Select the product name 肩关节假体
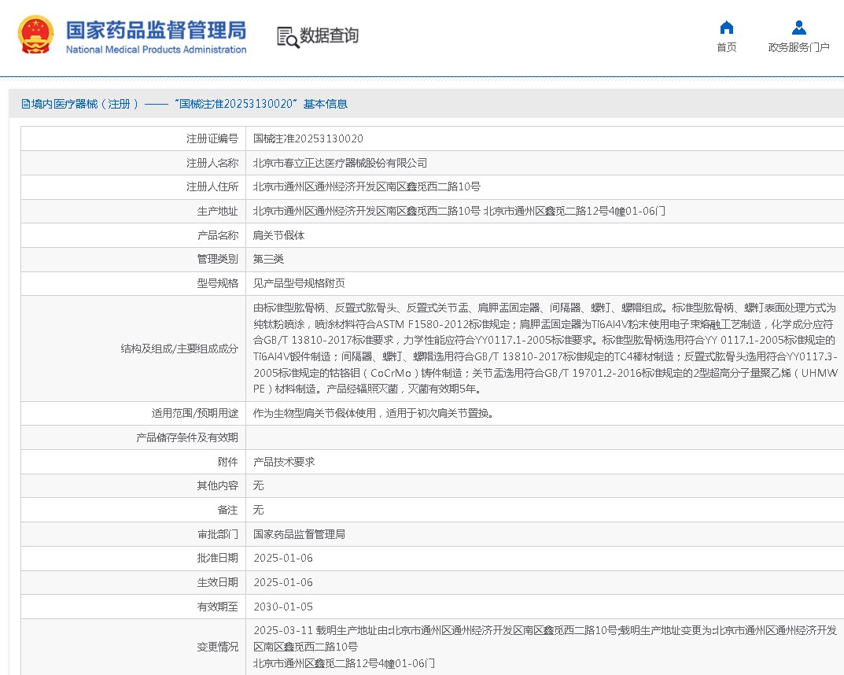Viewport: 844px width, 675px height. point(278,235)
